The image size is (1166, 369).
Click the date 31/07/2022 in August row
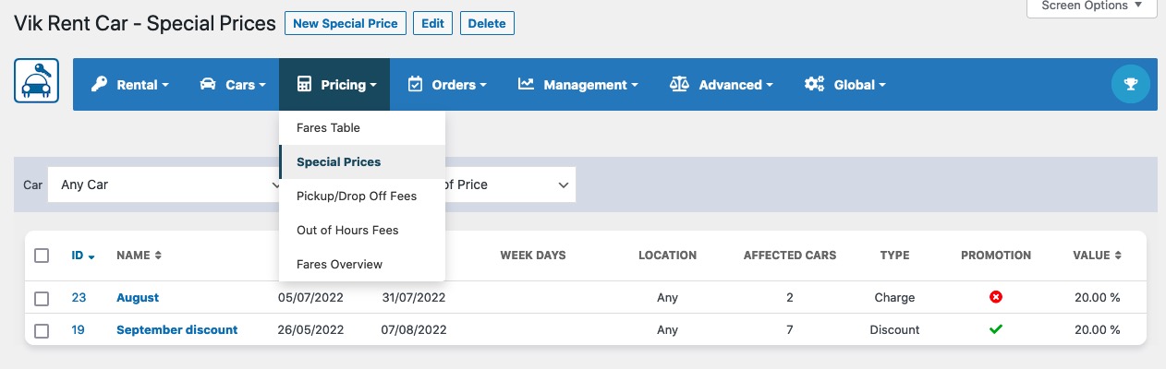(x=414, y=298)
